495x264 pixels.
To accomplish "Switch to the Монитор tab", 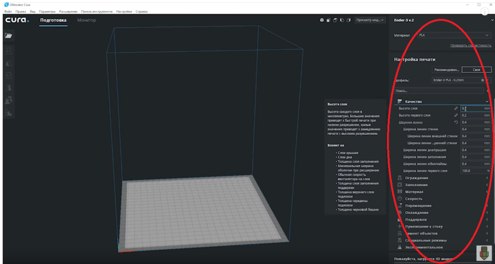I will [86, 20].
